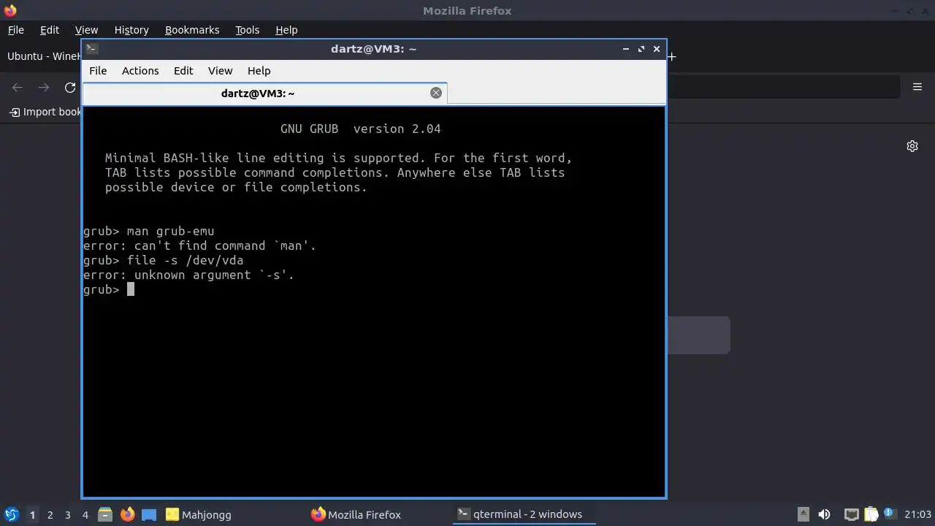Image resolution: width=935 pixels, height=526 pixels.
Task: Open Firefox History menu
Action: coord(131,30)
